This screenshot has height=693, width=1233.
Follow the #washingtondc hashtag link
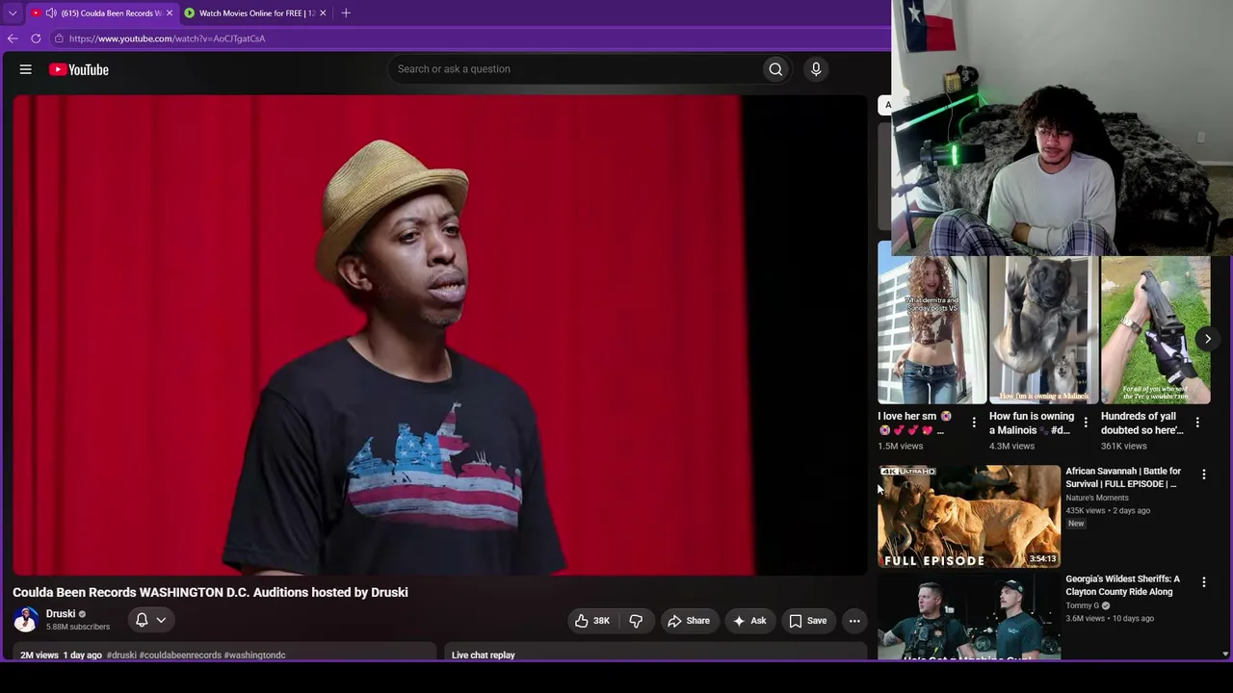(x=254, y=655)
